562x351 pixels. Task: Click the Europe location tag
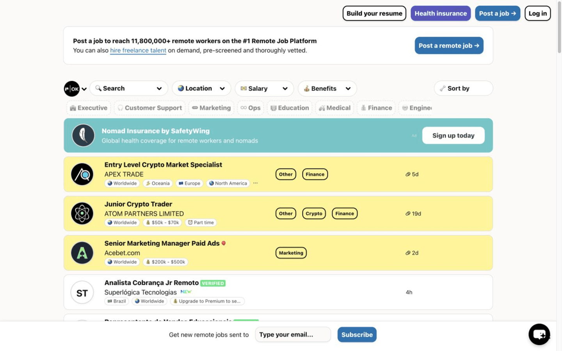coord(189,183)
